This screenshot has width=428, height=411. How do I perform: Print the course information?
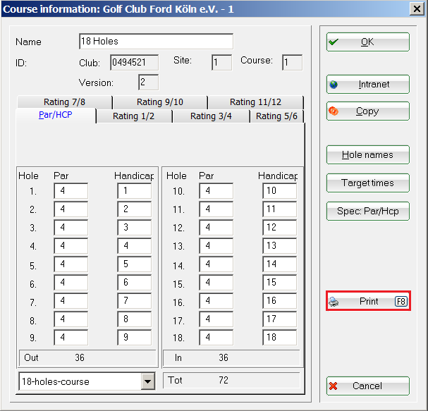(368, 301)
